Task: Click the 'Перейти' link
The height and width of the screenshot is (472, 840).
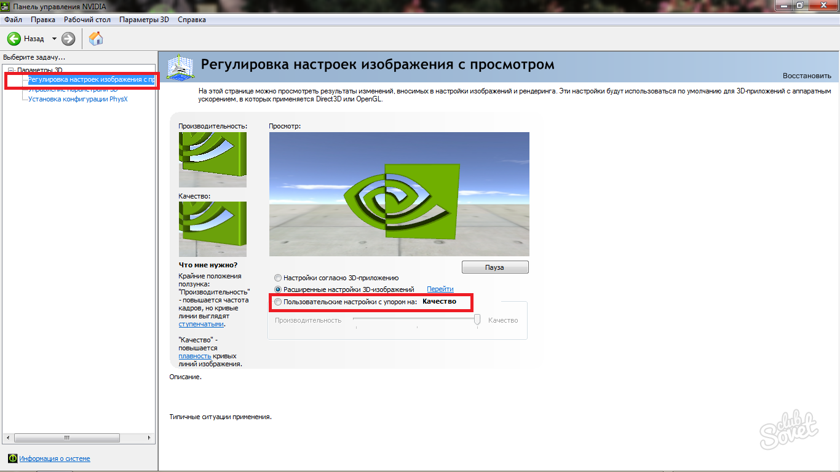Action: coord(440,289)
